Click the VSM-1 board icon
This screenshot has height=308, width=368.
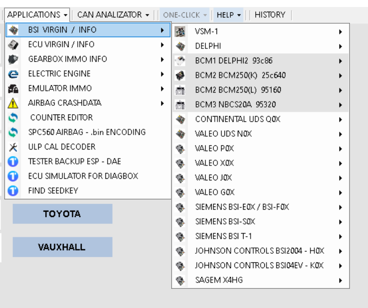[x=180, y=31]
